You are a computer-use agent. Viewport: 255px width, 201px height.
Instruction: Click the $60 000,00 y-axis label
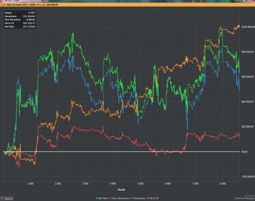pos(248,77)
